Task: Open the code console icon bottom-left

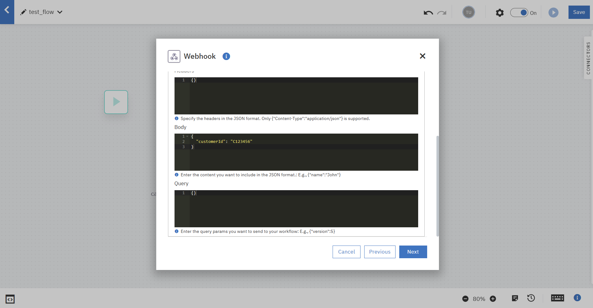Action: pyautogui.click(x=10, y=299)
